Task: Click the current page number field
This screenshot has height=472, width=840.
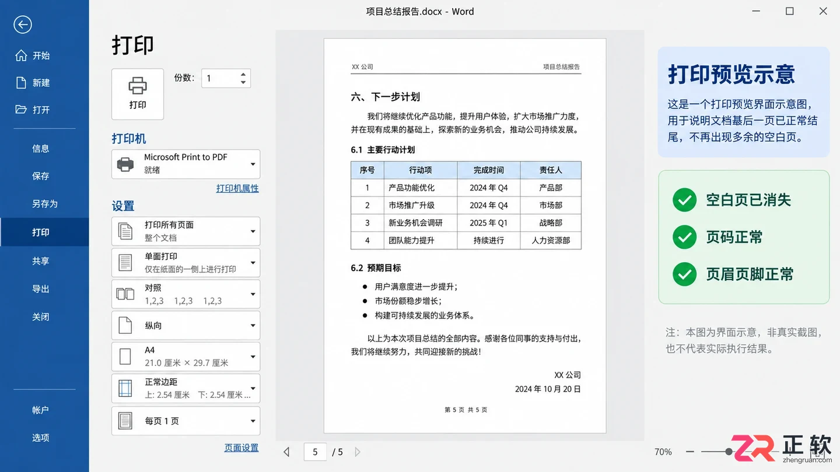Action: click(315, 452)
